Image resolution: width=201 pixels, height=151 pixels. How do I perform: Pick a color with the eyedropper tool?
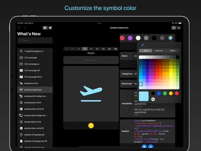[142, 45]
